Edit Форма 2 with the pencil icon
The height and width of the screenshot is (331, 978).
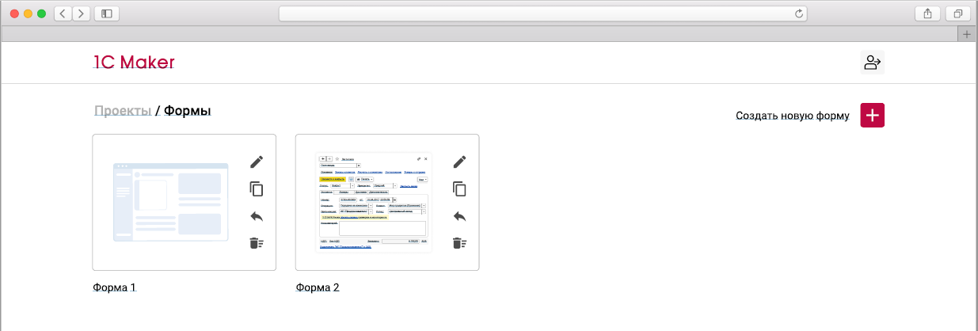[459, 162]
